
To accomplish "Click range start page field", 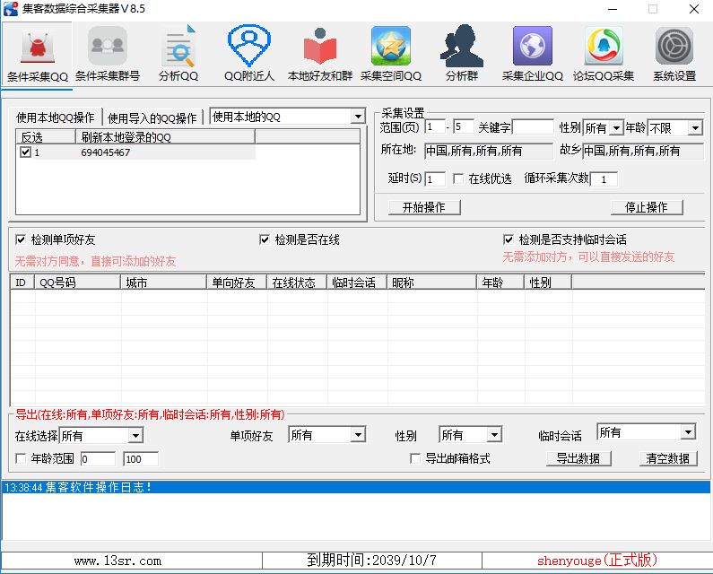I will click(435, 126).
